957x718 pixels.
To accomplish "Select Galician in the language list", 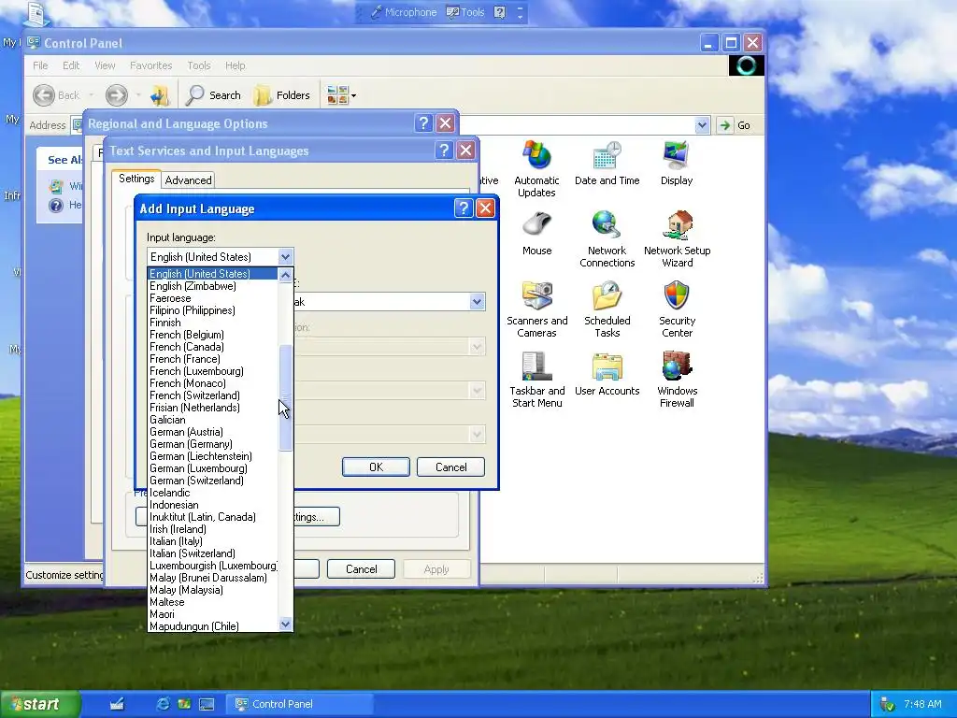I will (212, 420).
